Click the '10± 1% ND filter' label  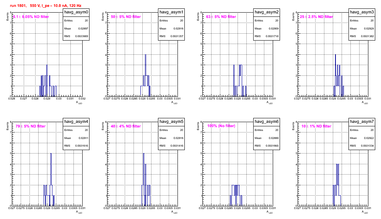(x=316, y=126)
